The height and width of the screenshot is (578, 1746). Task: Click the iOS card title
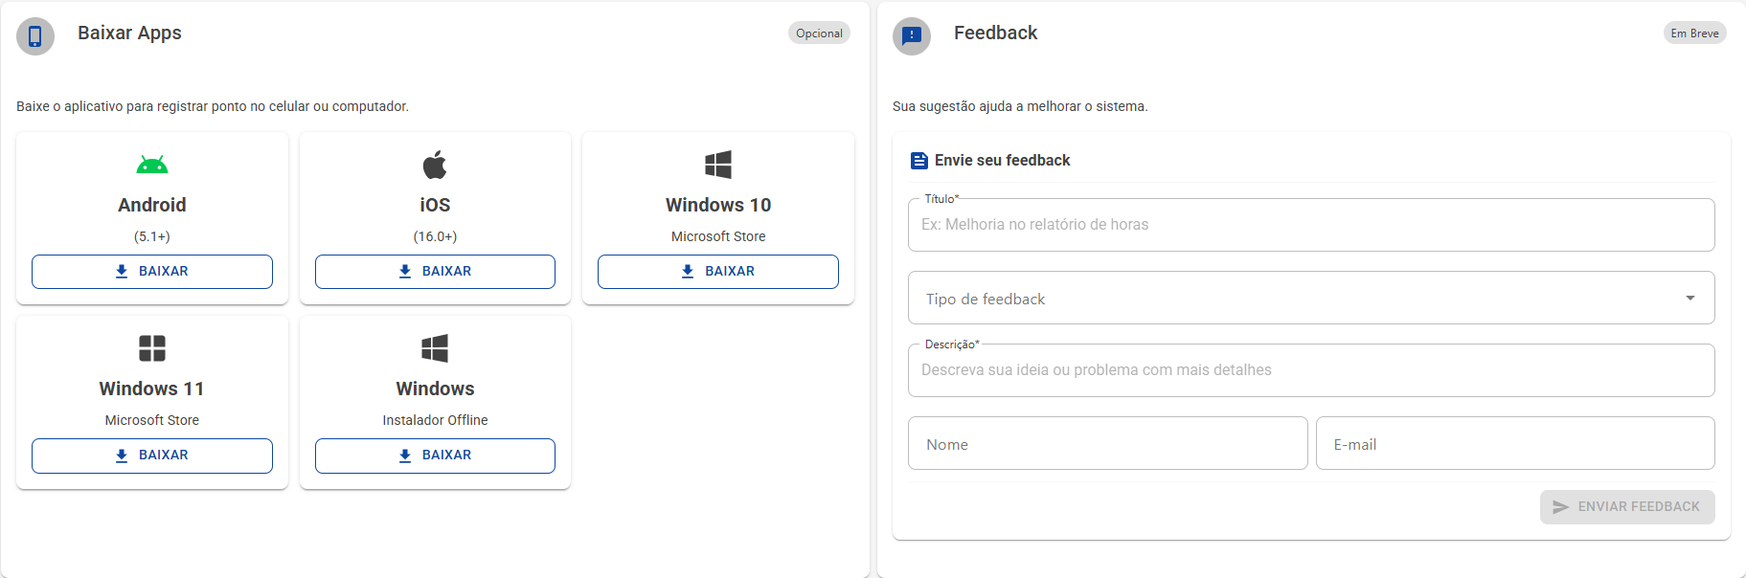435,205
